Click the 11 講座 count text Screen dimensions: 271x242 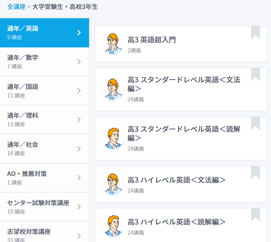[16, 96]
